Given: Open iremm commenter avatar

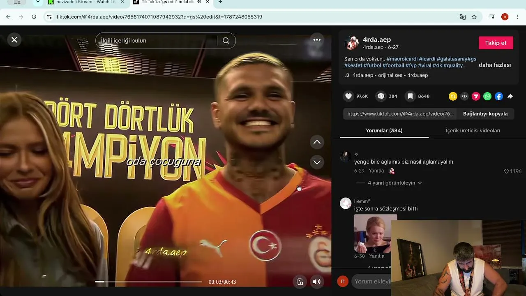Looking at the screenshot, I should tap(346, 203).
